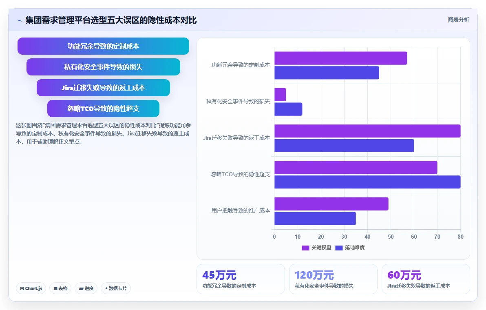
Task: Click the 数据卡片 tag chip
Action: click(116, 288)
